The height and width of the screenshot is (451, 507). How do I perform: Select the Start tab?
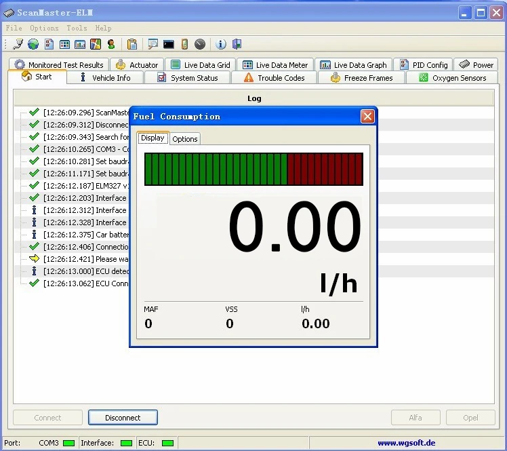pos(37,77)
